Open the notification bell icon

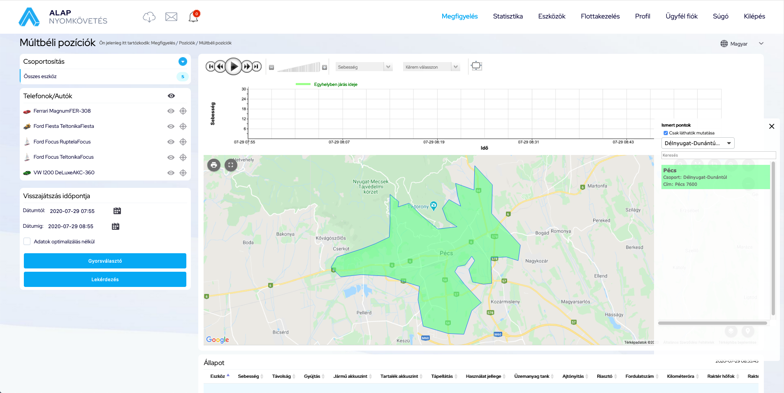193,17
